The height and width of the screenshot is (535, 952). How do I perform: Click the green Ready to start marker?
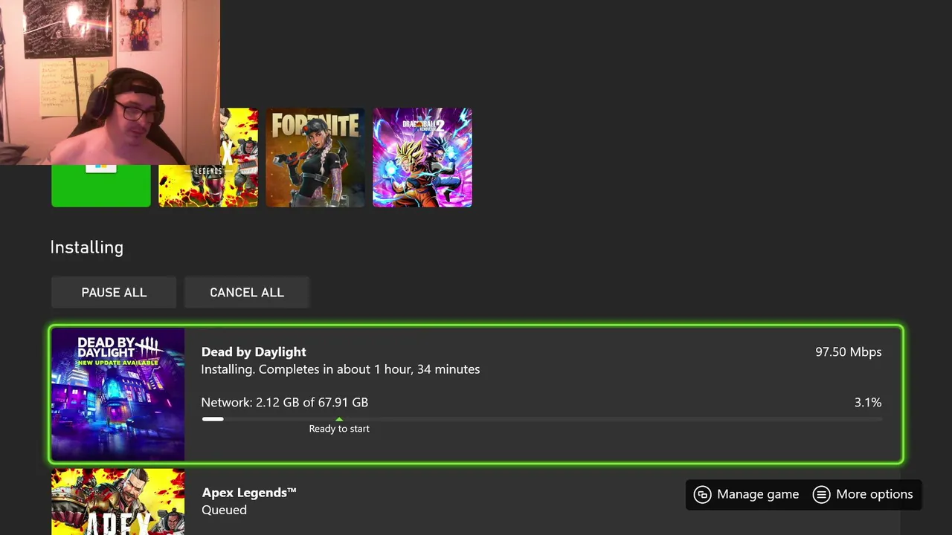pos(339,419)
